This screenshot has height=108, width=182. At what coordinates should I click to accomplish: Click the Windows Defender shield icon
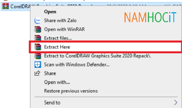pos(38,65)
